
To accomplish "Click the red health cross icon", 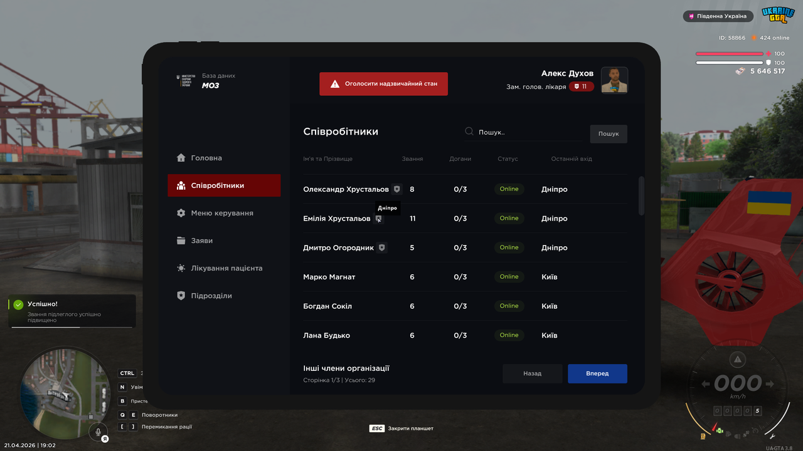I will pos(768,54).
